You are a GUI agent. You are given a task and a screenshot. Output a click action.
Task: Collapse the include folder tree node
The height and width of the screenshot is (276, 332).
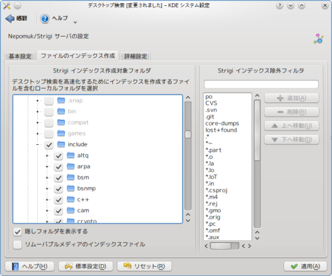[37, 145]
